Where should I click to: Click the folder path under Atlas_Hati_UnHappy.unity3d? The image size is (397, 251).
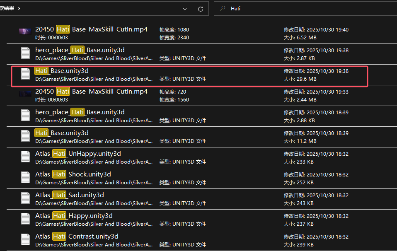point(94,162)
